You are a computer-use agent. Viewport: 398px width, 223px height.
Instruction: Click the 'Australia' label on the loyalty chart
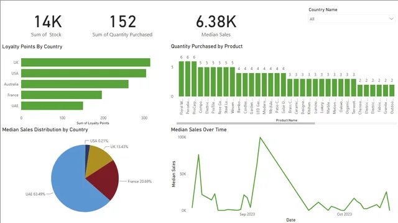11,84
